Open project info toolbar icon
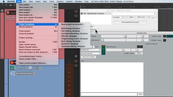Viewport: 173px width, 97px height. (14, 5)
